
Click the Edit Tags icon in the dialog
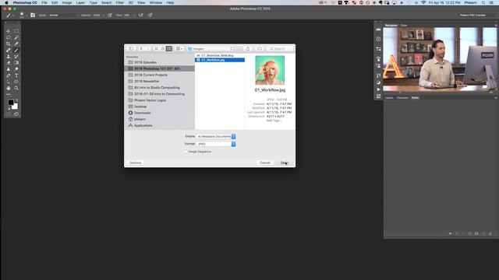click(260, 48)
